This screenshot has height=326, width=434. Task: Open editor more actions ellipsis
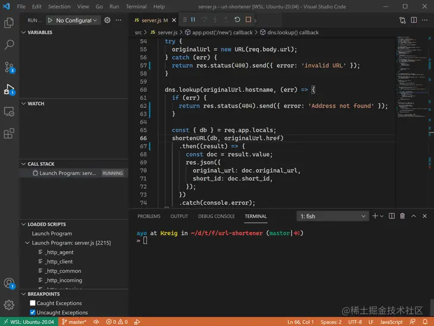tap(425, 20)
